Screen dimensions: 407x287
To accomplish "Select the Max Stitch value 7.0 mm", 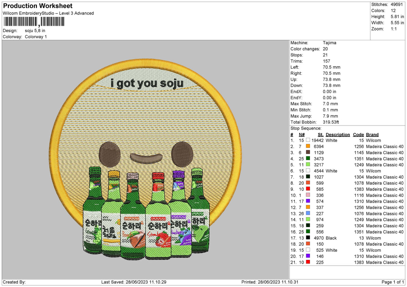I will pyautogui.click(x=330, y=104).
